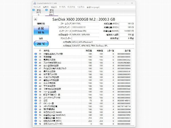This screenshot has width=171, height=128.
Task: Click the 現在値 column header
Action: [87, 51]
